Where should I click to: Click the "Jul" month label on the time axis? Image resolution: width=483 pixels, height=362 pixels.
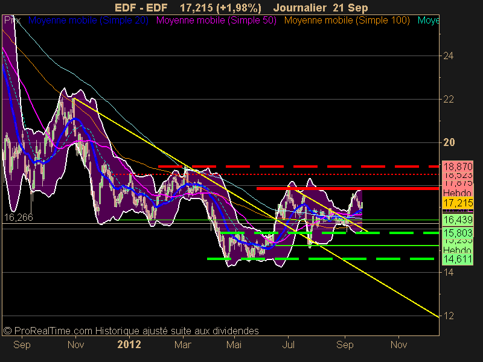pyautogui.click(x=288, y=345)
